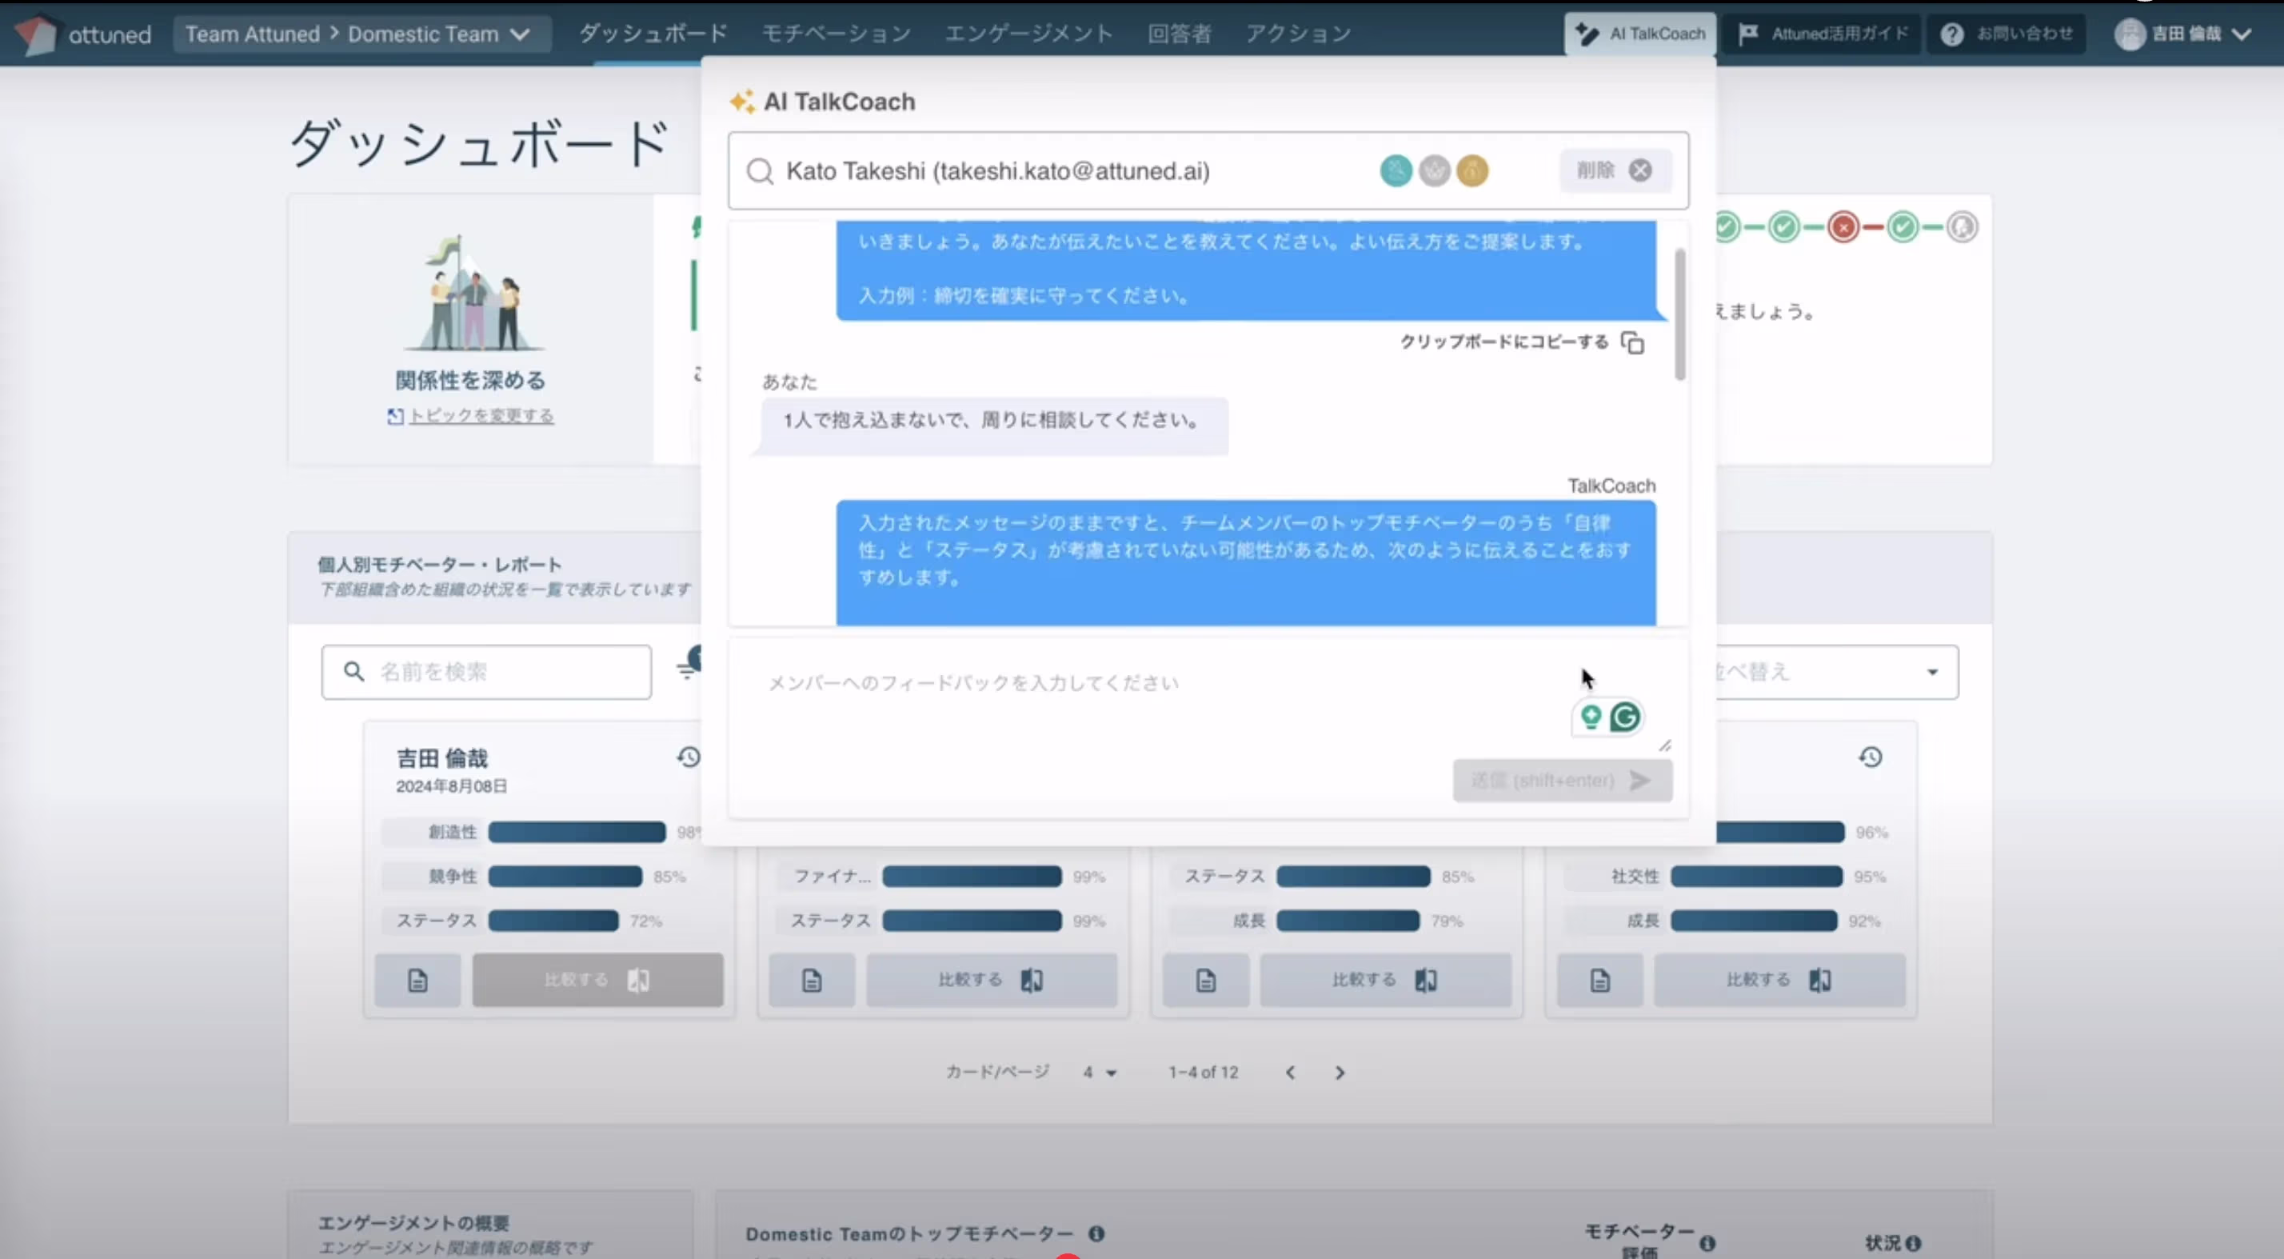The height and width of the screenshot is (1259, 2284).
Task: Click the Grammarly icon in input box
Action: tap(1625, 717)
